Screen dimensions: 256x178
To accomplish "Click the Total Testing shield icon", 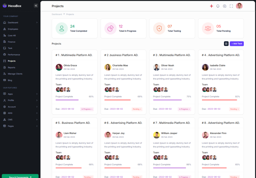I will tap(159, 28).
